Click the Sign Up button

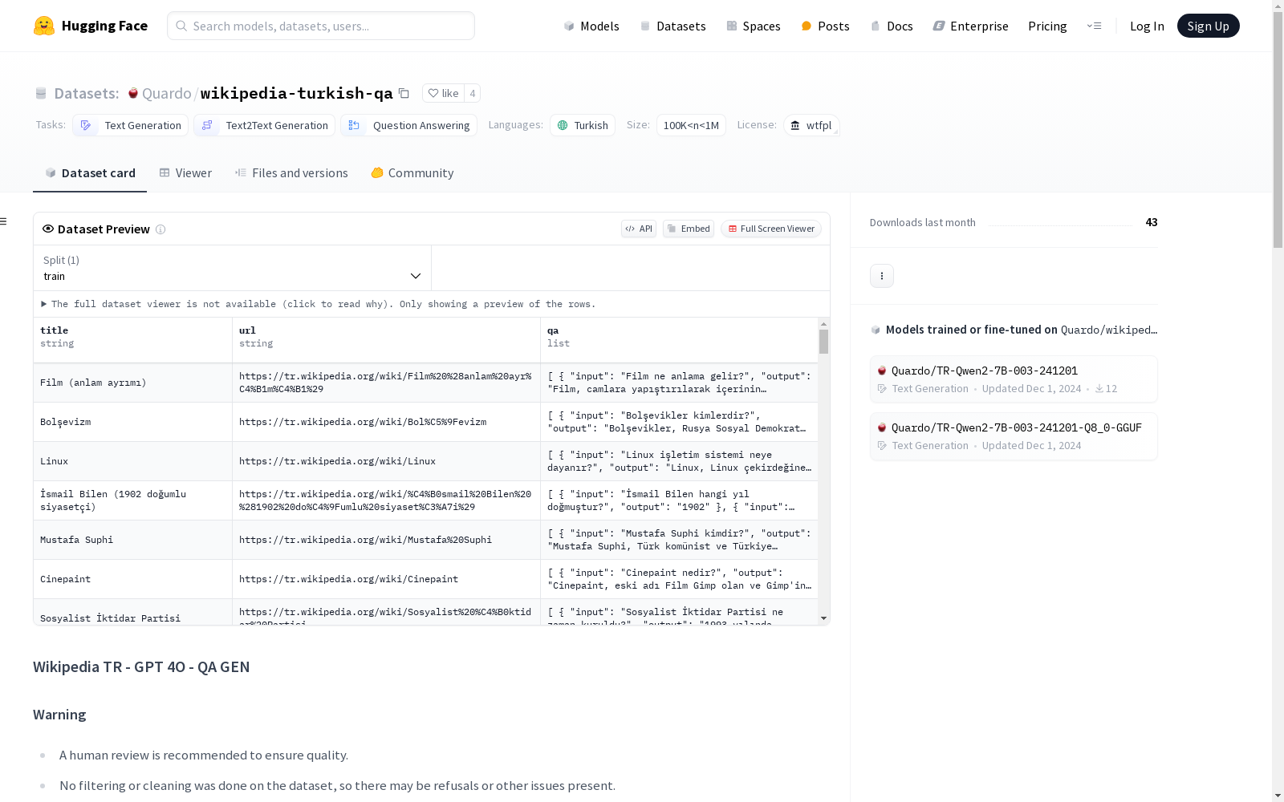[x=1209, y=26]
